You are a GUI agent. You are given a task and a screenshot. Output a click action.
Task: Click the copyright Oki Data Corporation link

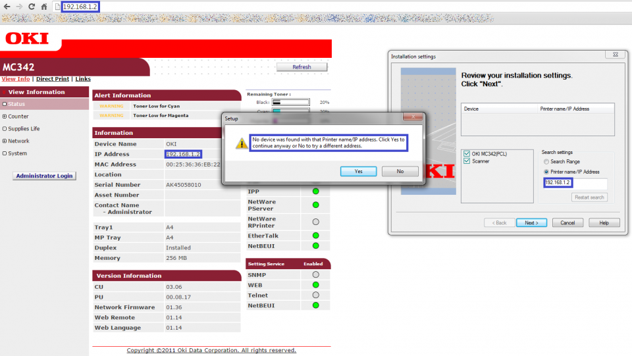coord(211,350)
